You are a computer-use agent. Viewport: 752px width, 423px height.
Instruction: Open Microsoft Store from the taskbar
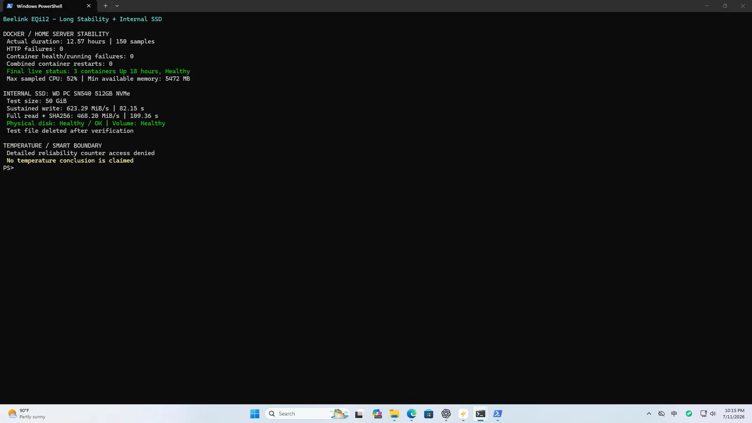pyautogui.click(x=429, y=414)
